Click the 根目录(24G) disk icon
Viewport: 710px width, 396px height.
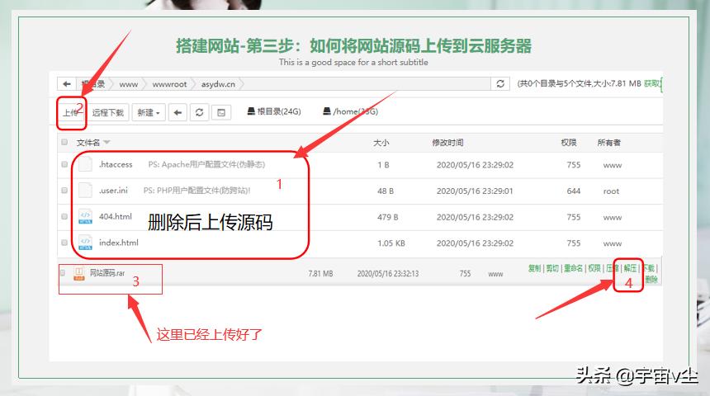tap(251, 111)
